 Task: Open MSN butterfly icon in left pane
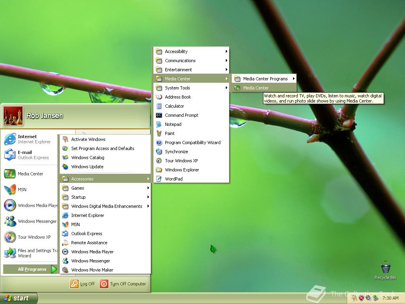(x=10, y=190)
